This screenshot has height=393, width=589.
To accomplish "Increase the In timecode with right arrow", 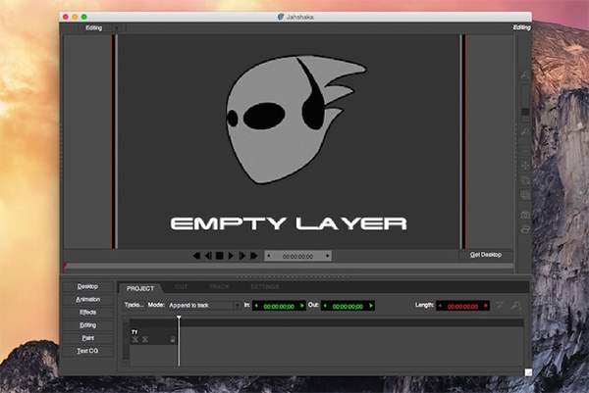I will (302, 306).
